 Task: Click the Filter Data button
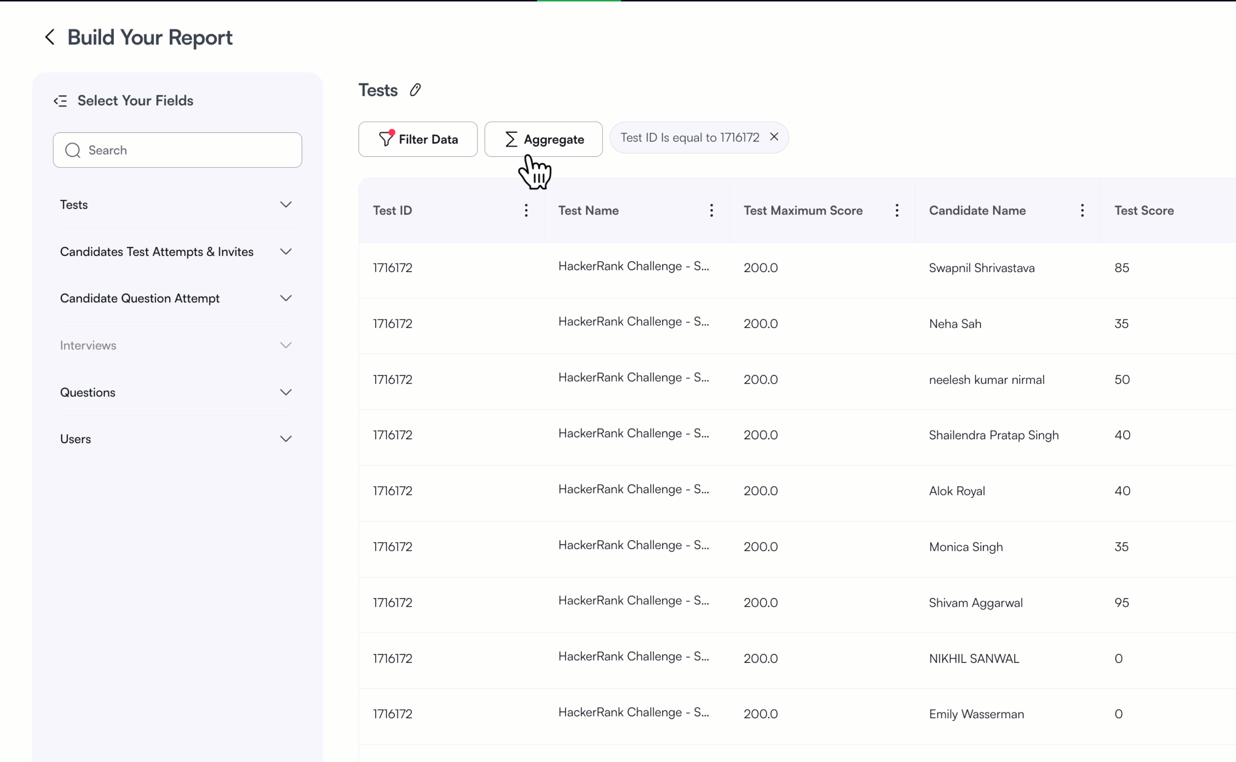pos(417,139)
